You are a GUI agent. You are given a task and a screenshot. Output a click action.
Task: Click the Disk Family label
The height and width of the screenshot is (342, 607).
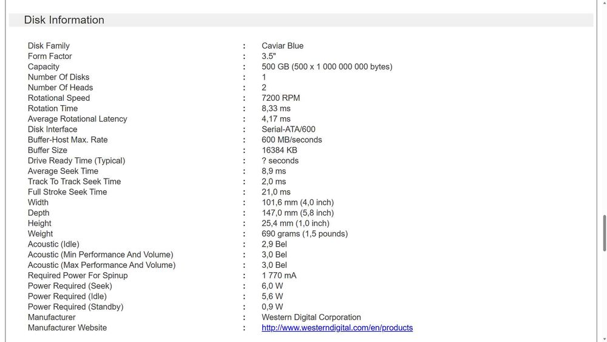pos(49,46)
